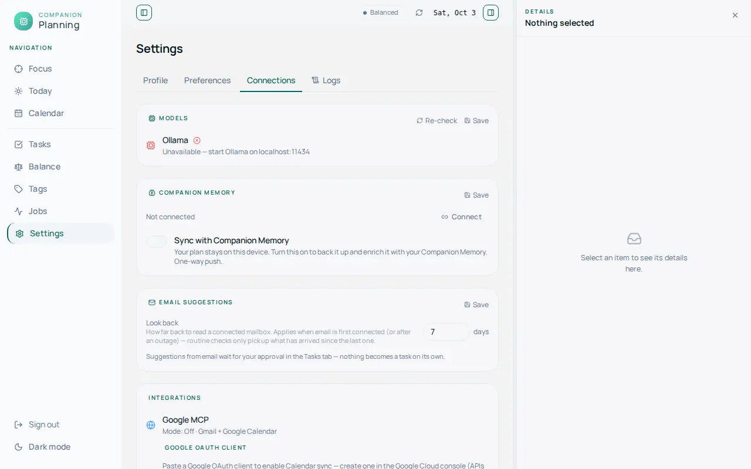Image resolution: width=751 pixels, height=469 pixels.
Task: Click the "Google MCP" integration name
Action: pos(185,420)
